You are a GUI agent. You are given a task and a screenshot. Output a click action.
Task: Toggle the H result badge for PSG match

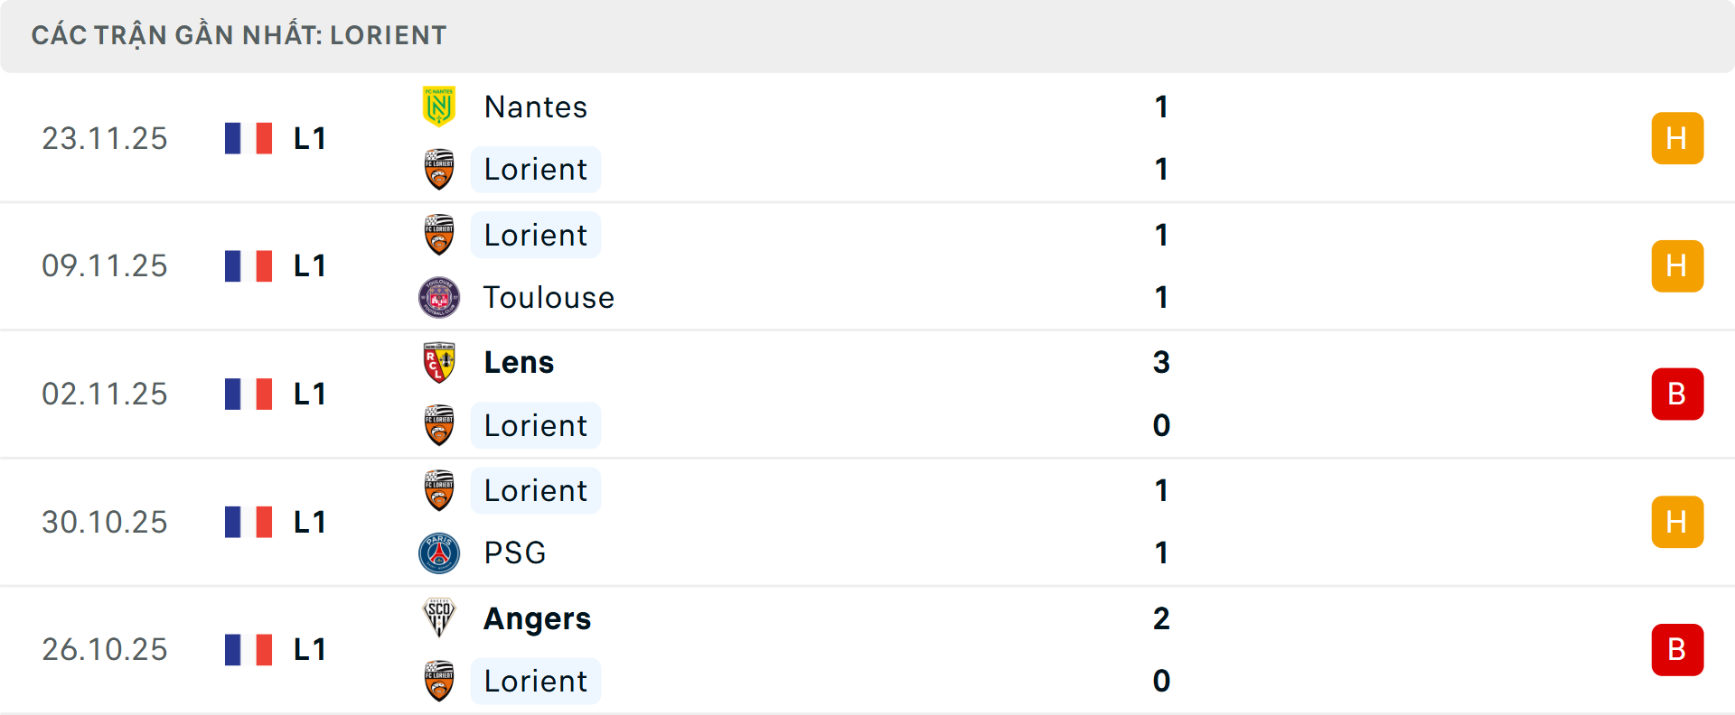[x=1677, y=522]
